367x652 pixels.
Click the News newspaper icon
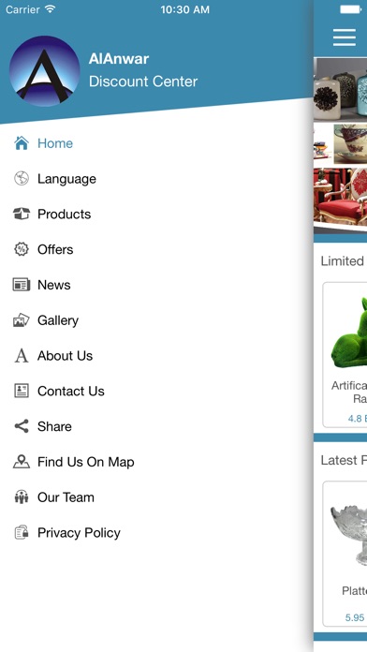coord(22,285)
